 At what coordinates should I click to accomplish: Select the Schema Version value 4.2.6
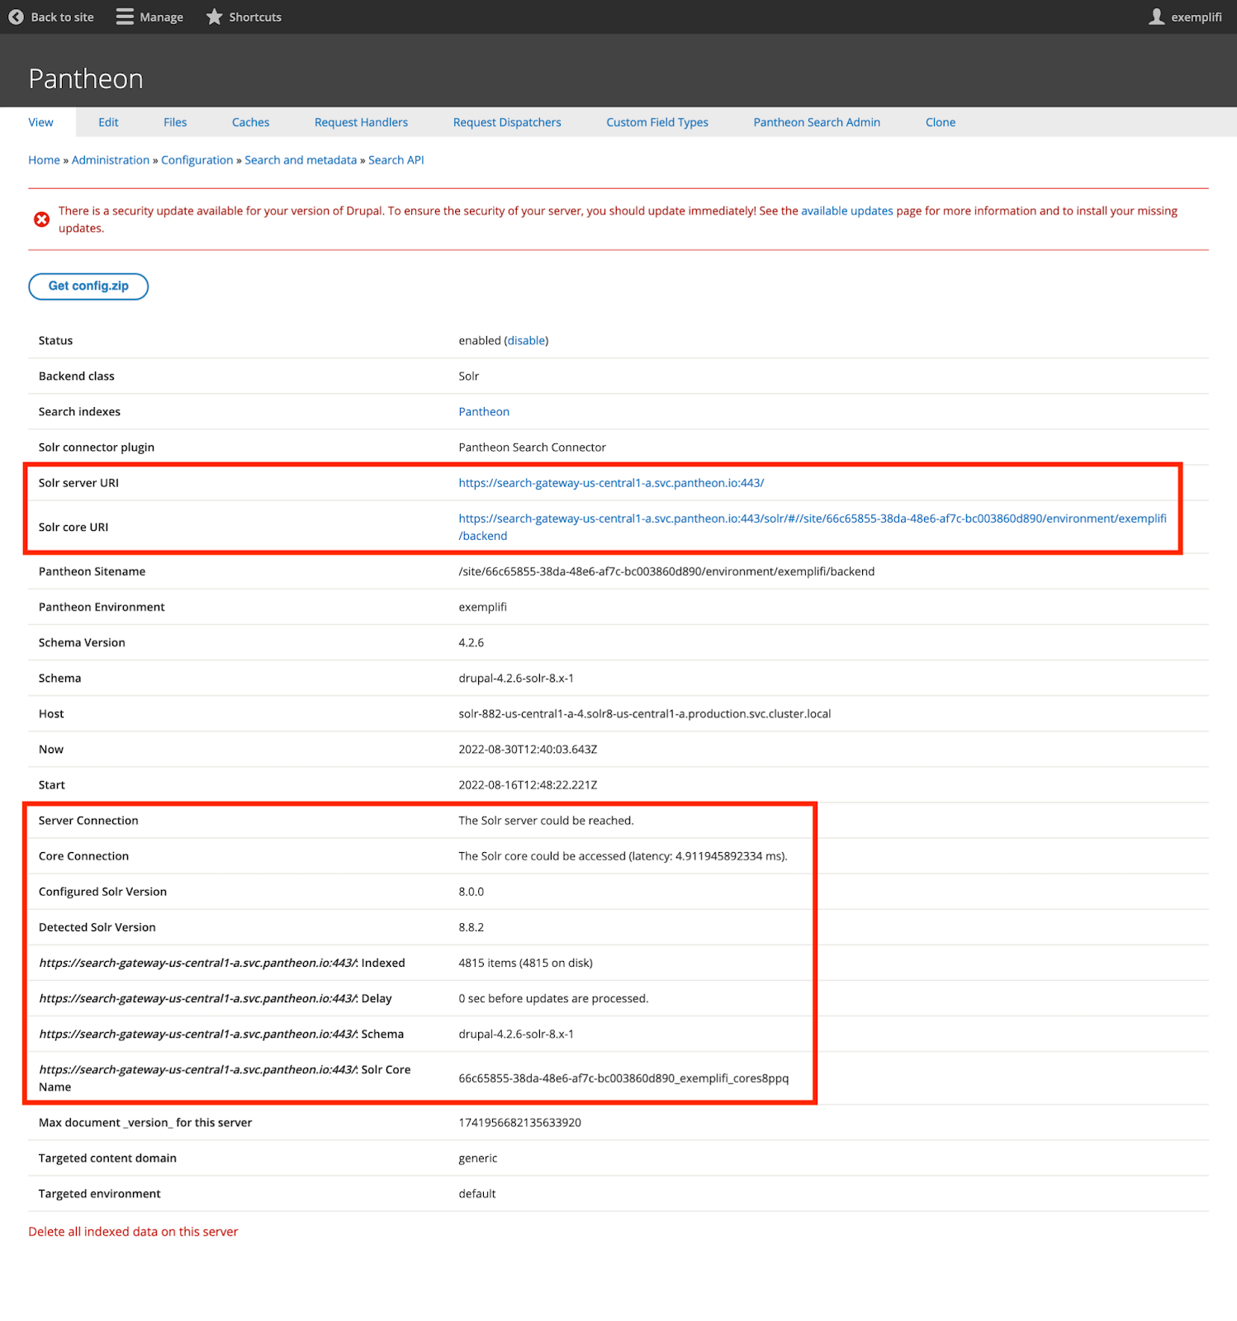pyautogui.click(x=471, y=642)
